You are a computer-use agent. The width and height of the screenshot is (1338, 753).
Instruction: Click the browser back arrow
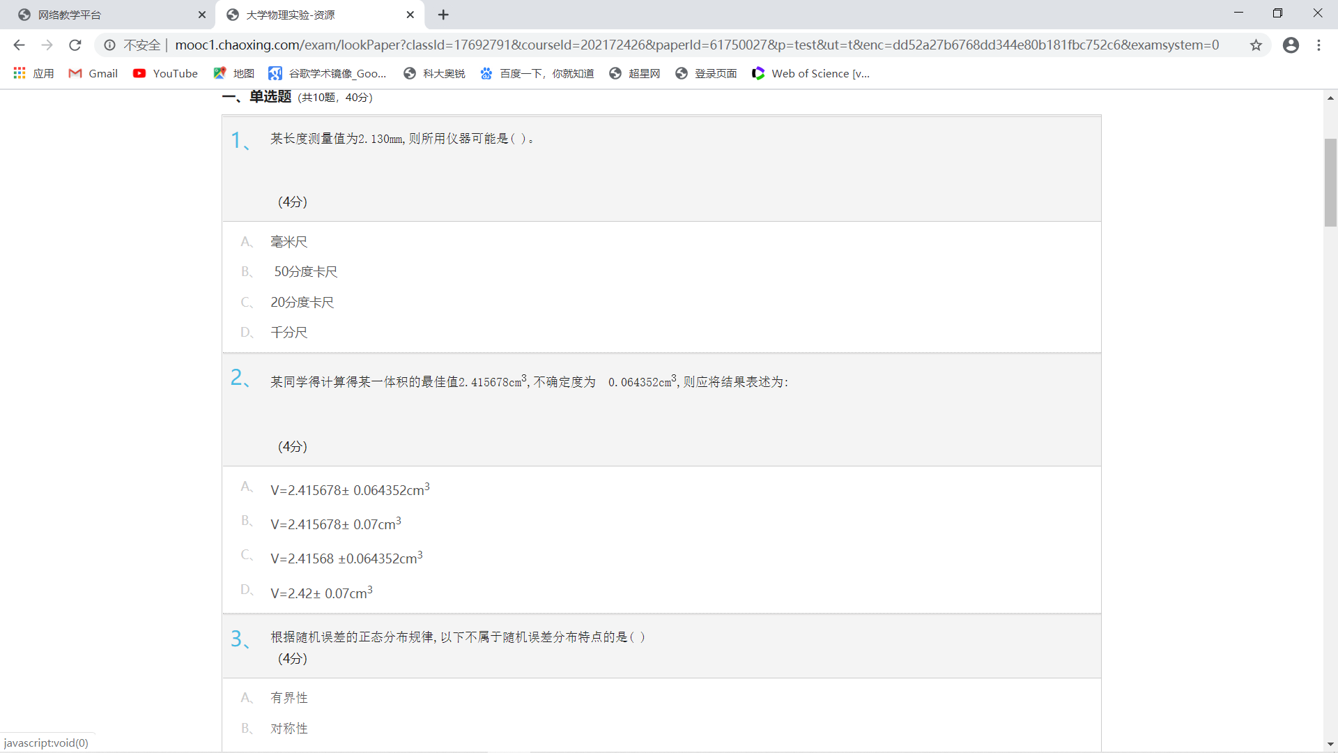point(19,45)
